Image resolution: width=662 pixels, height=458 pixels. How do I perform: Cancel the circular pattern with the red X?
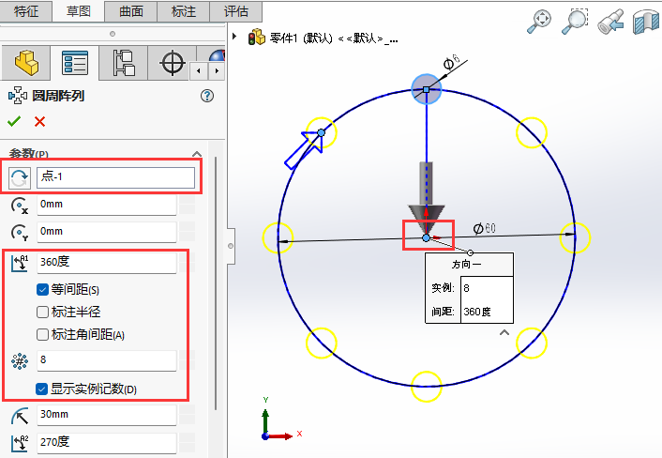click(39, 122)
